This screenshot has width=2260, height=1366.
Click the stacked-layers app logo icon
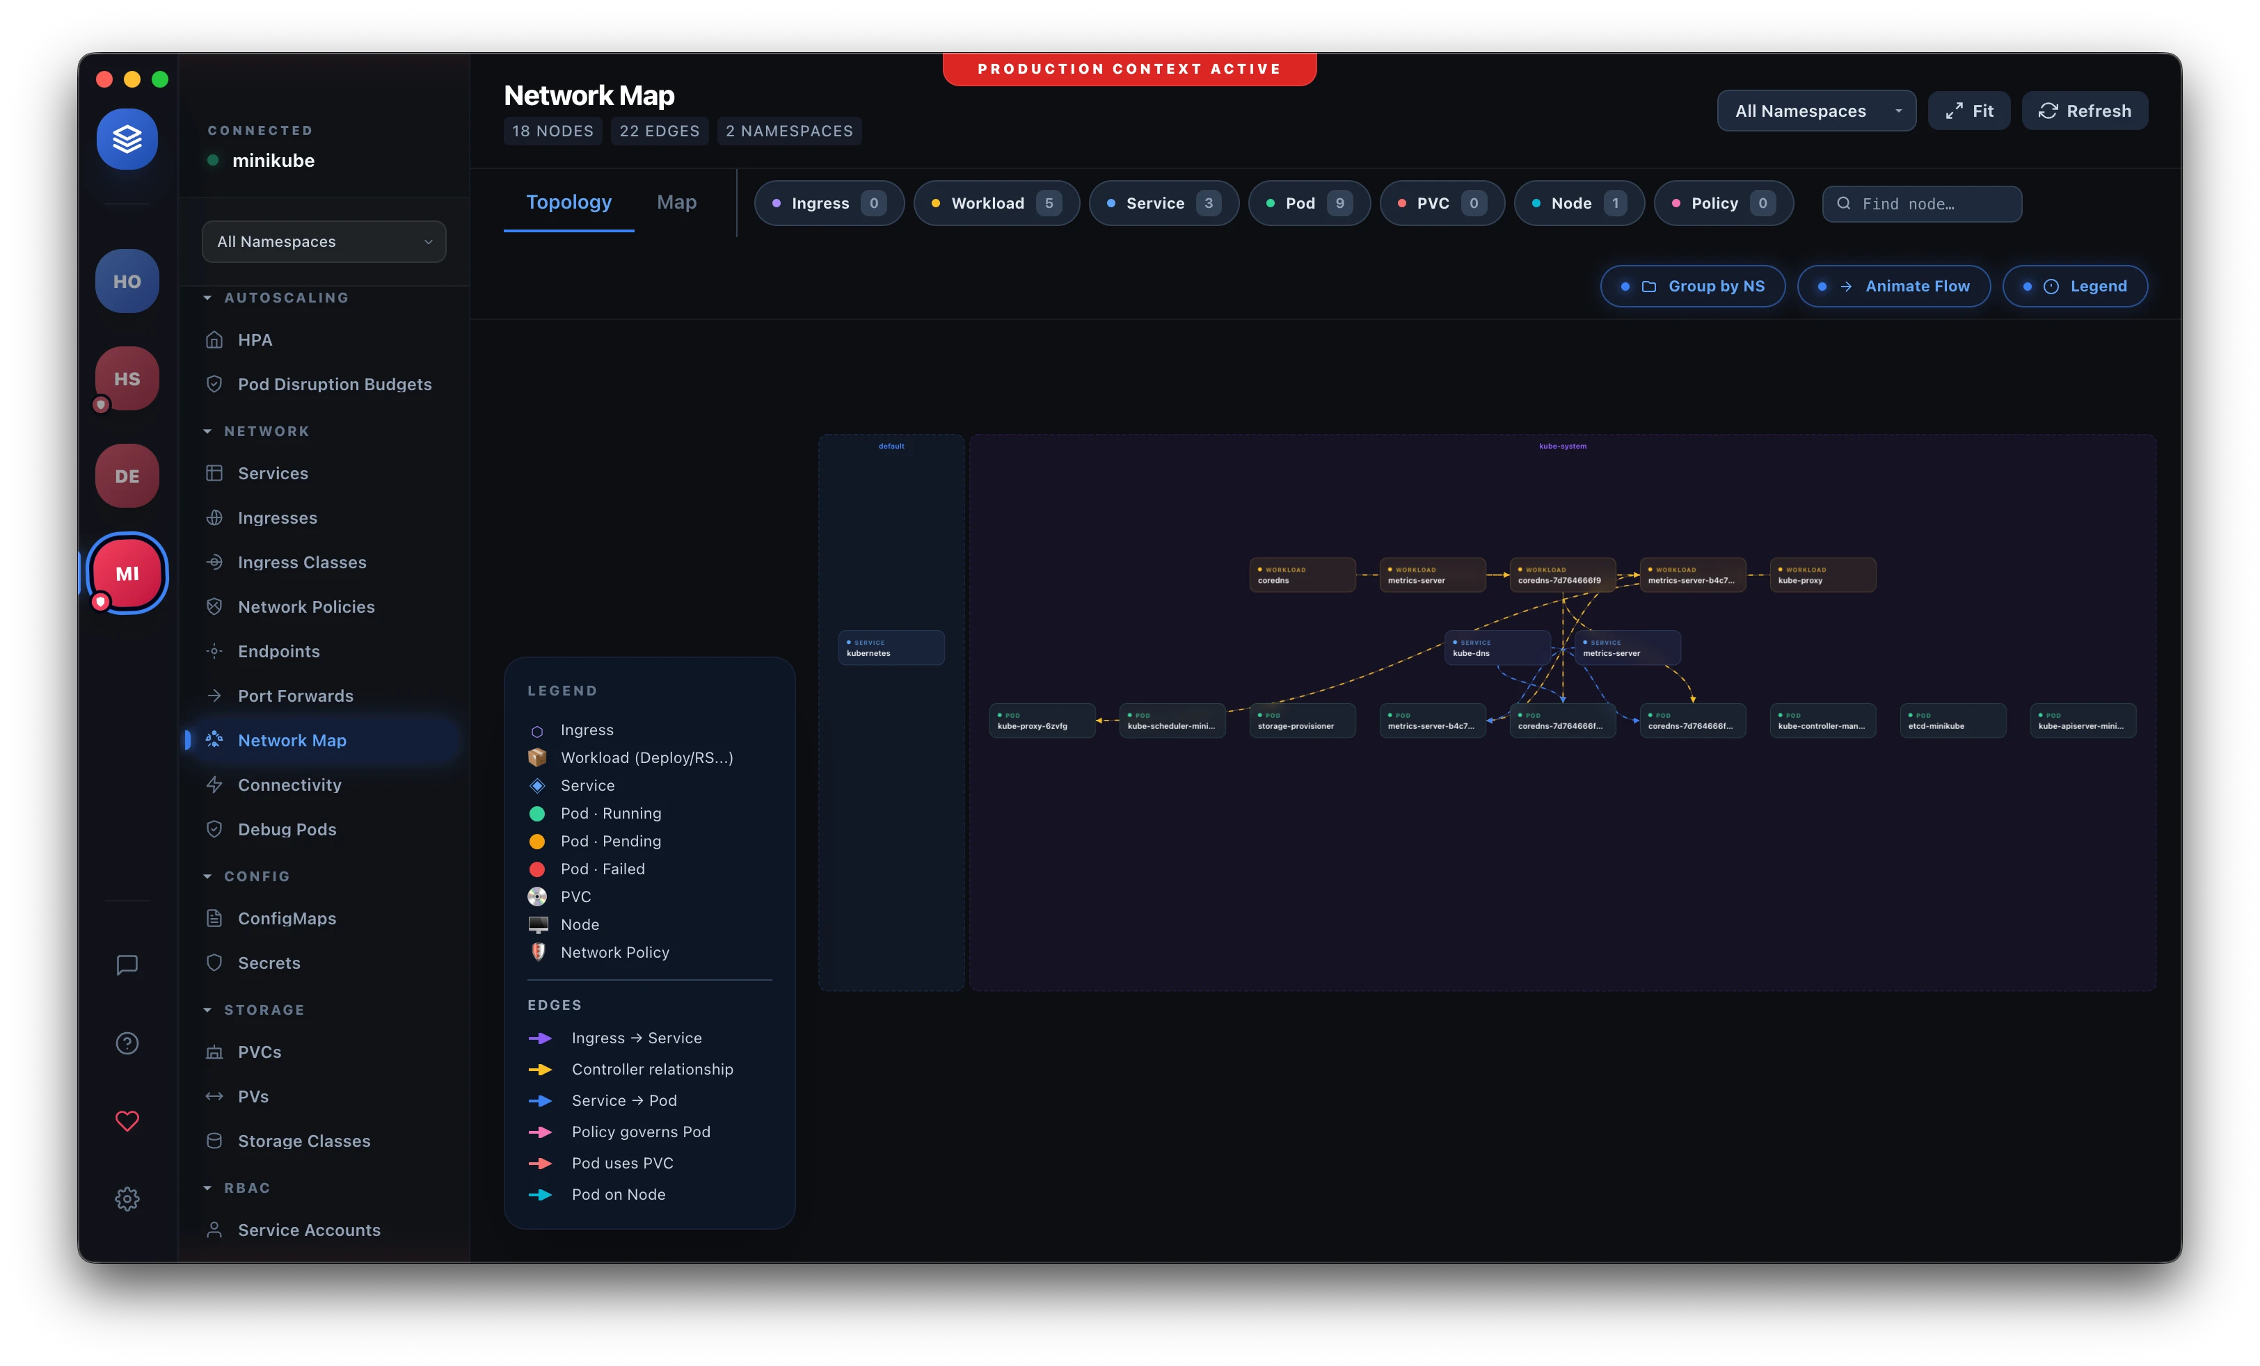pyautogui.click(x=127, y=139)
